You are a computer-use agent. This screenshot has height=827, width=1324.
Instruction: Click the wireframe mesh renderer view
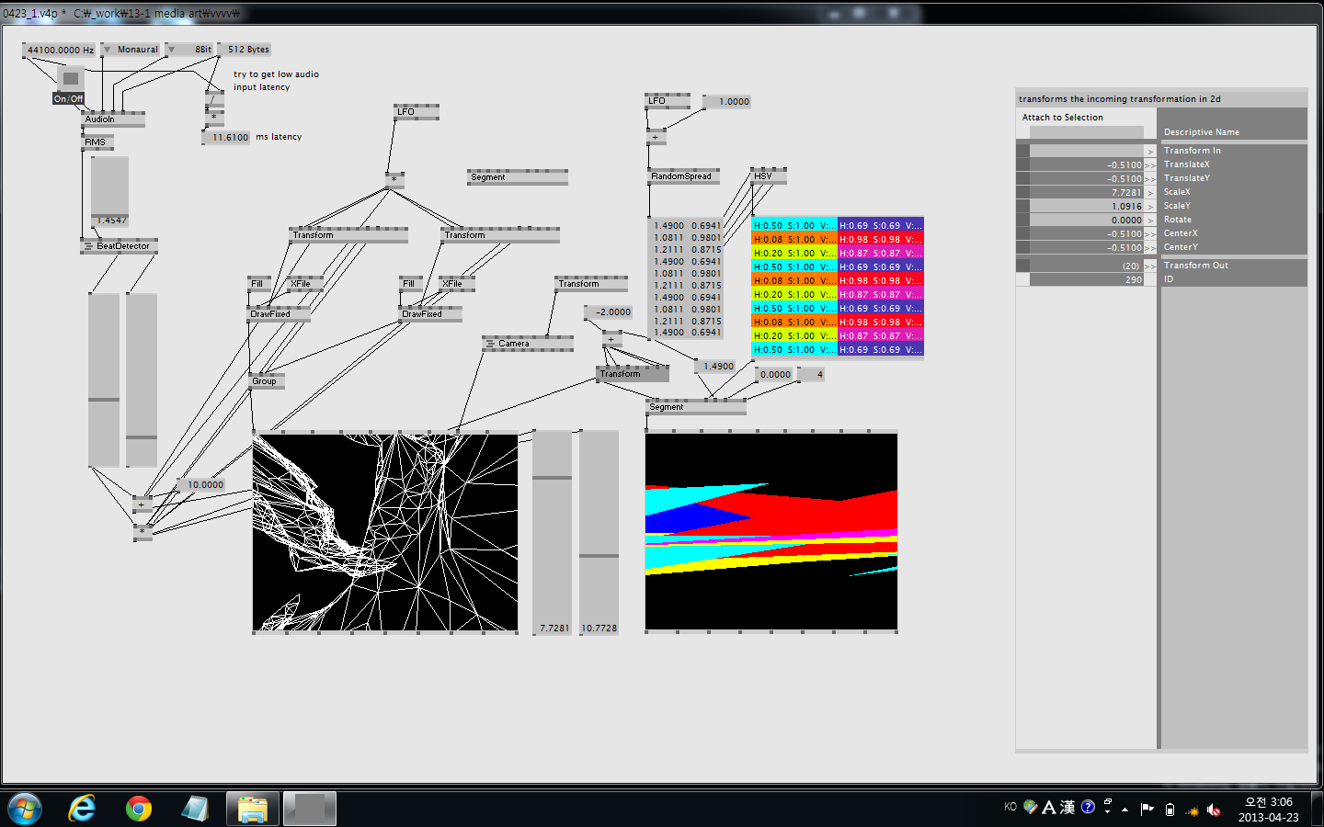pyautogui.click(x=385, y=532)
